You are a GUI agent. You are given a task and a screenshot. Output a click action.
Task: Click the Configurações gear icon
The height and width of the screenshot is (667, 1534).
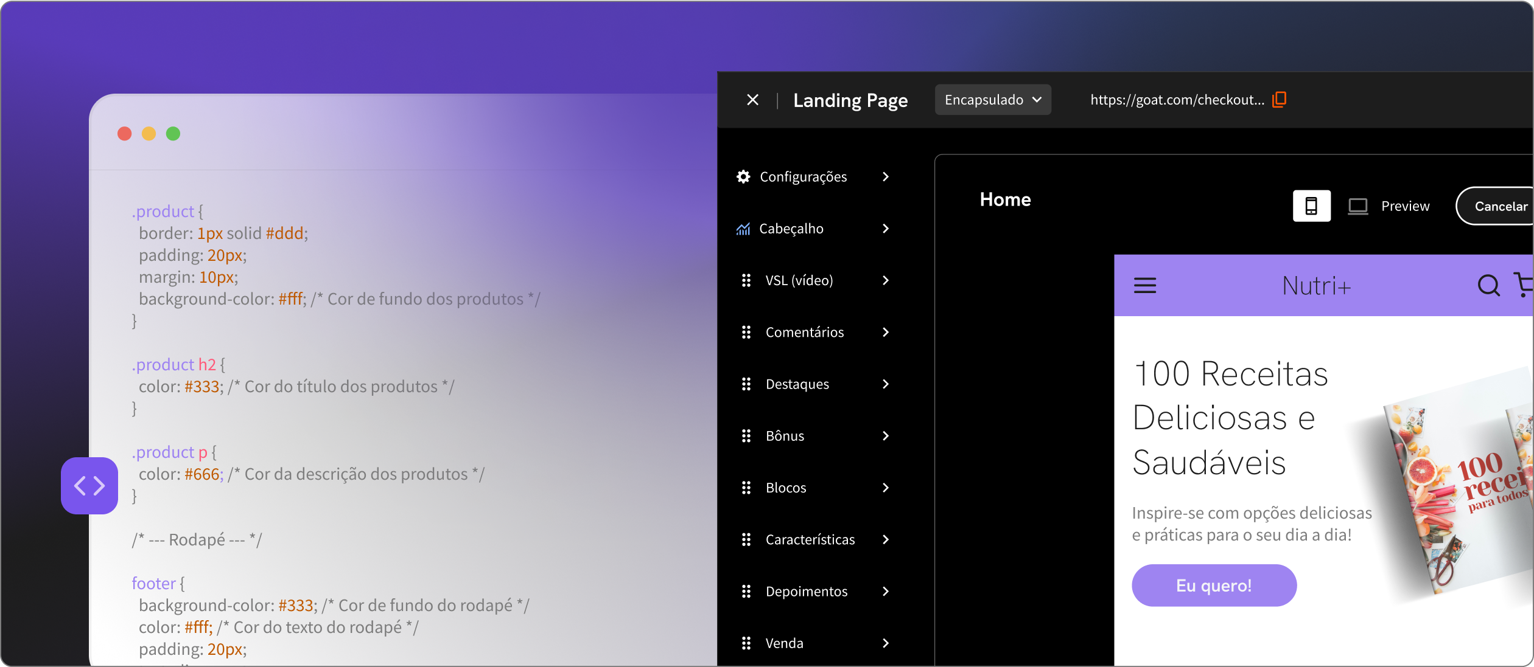pyautogui.click(x=743, y=177)
